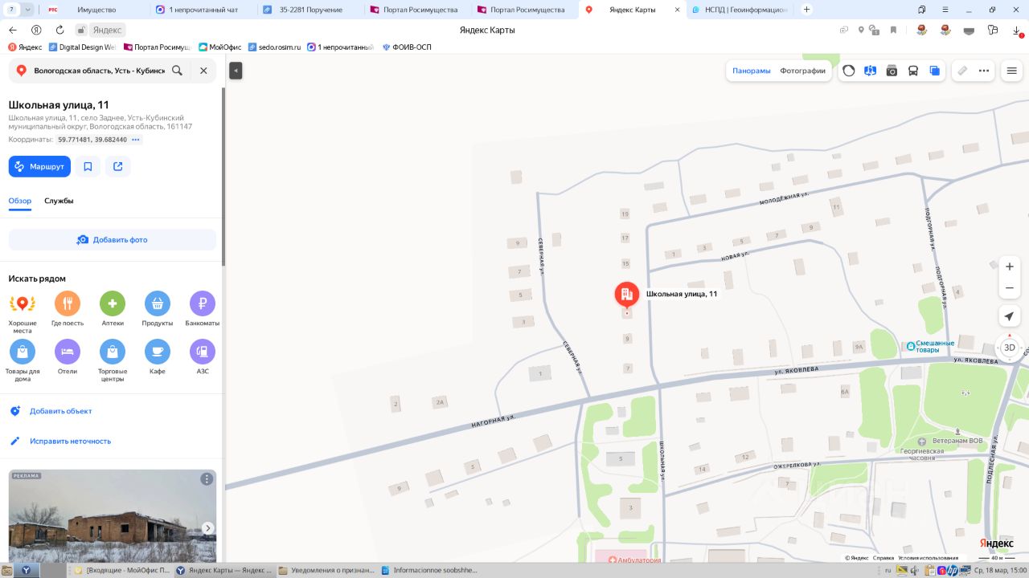Image resolution: width=1029 pixels, height=578 pixels.
Task: Click the search magnifier icon
Action: click(177, 71)
